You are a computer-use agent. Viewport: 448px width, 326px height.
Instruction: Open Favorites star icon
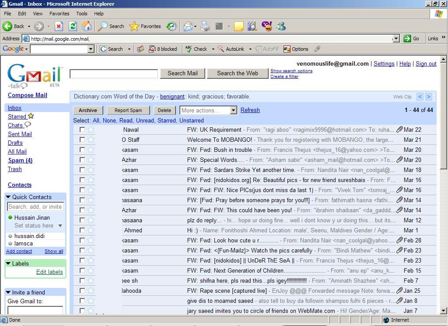tap(134, 26)
